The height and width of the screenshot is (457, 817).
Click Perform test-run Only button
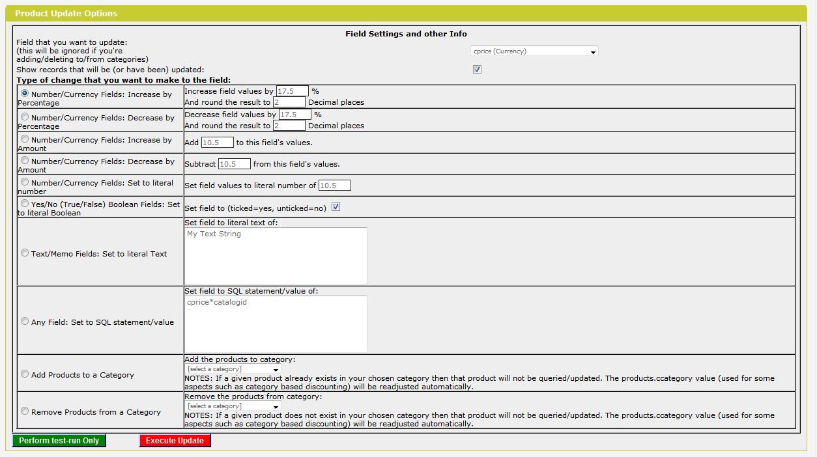click(x=59, y=441)
